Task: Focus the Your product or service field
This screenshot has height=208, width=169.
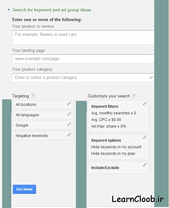Action: (83, 37)
